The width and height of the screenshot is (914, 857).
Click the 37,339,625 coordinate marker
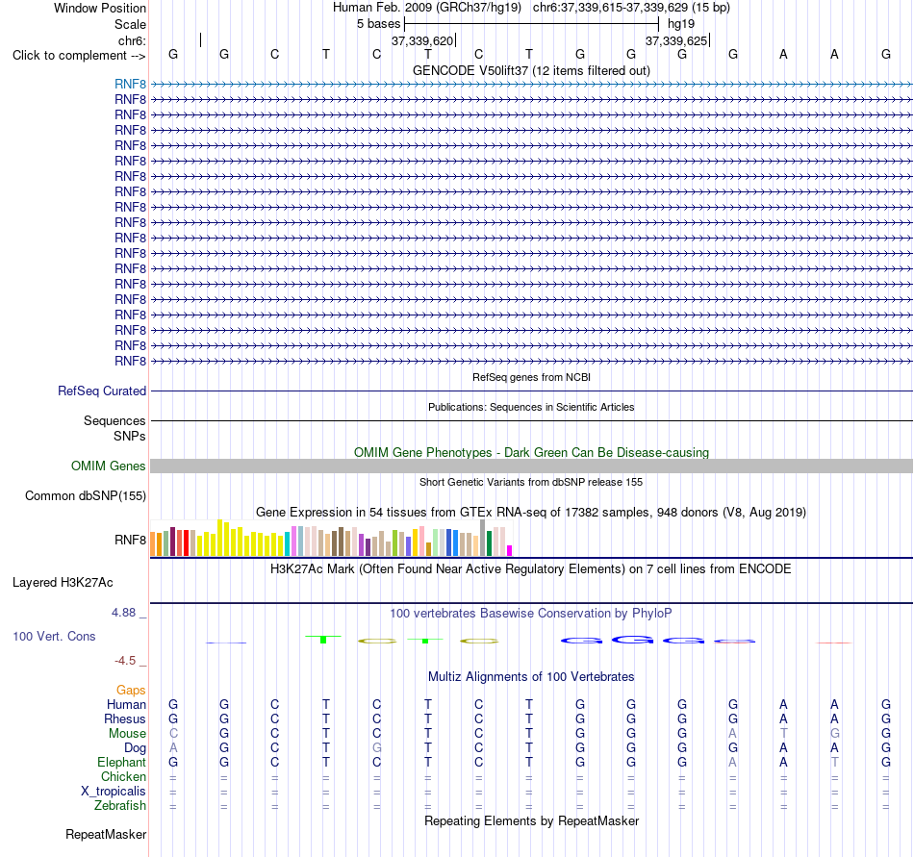pyautogui.click(x=676, y=40)
